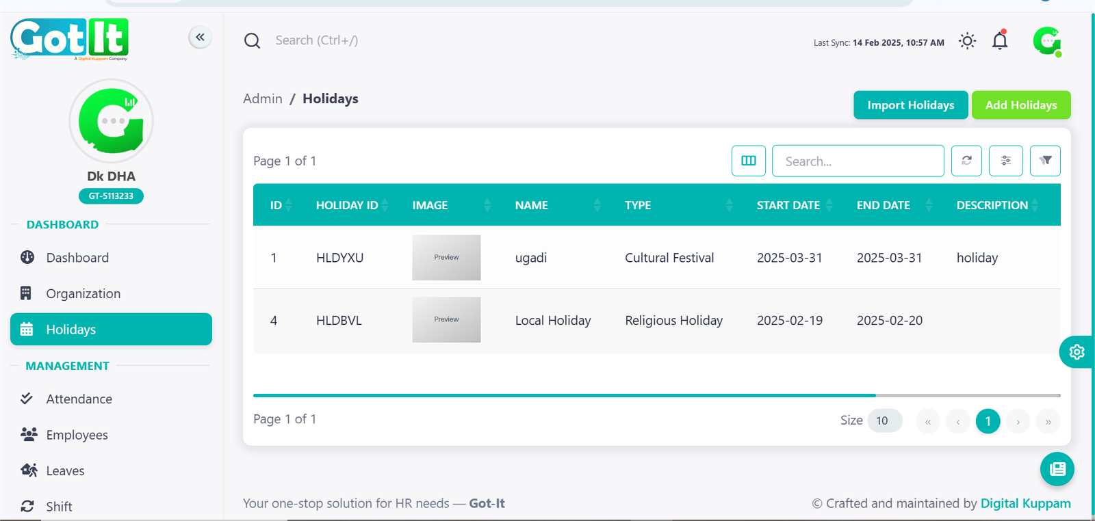The height and width of the screenshot is (521, 1095).
Task: Toggle light/dark theme sun icon
Action: tap(967, 41)
